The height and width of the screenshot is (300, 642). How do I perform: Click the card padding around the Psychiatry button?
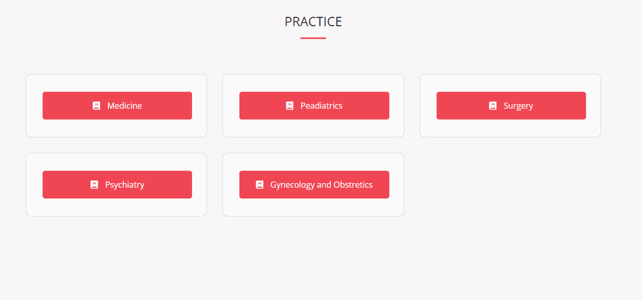[x=116, y=207]
